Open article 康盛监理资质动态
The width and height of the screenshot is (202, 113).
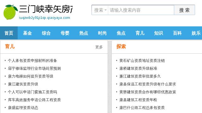[x=23, y=108]
